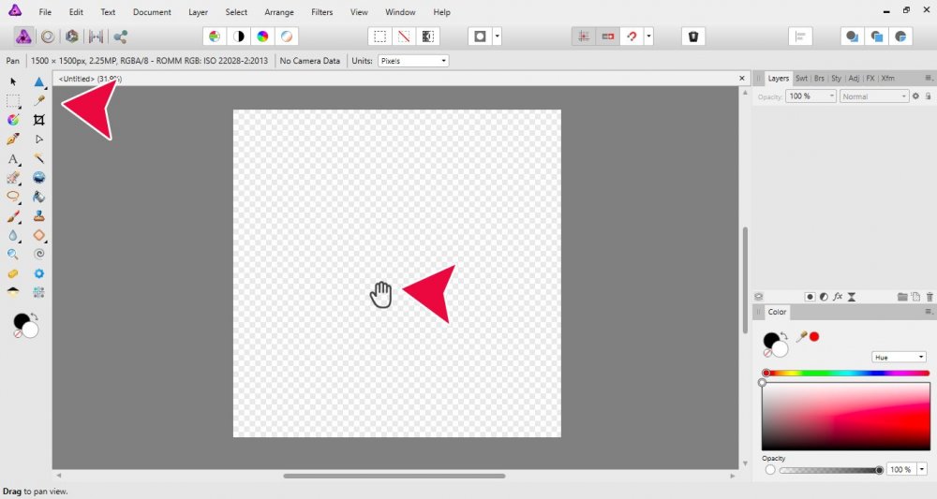Switch to the Swt swatches tab
Image resolution: width=937 pixels, height=499 pixels.
[x=802, y=79]
